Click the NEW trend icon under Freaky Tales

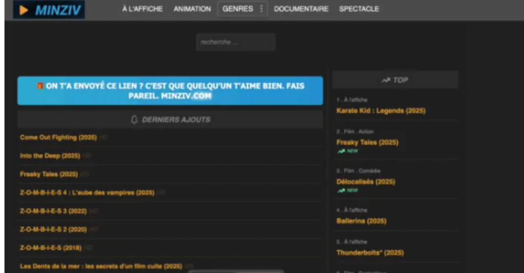coord(341,151)
